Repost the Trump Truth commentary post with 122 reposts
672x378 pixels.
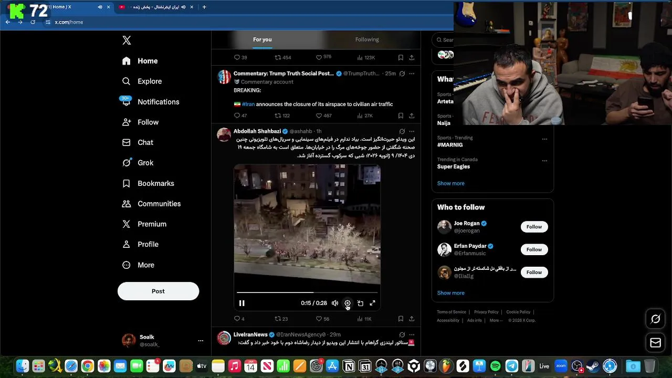point(282,115)
